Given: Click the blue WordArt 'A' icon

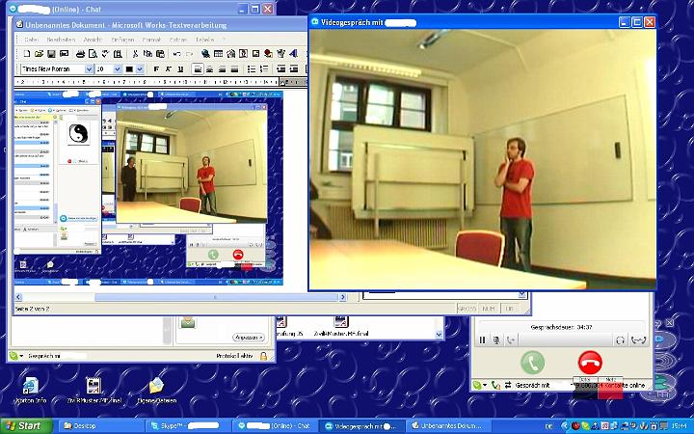Looking at the screenshot, I should tap(293, 54).
